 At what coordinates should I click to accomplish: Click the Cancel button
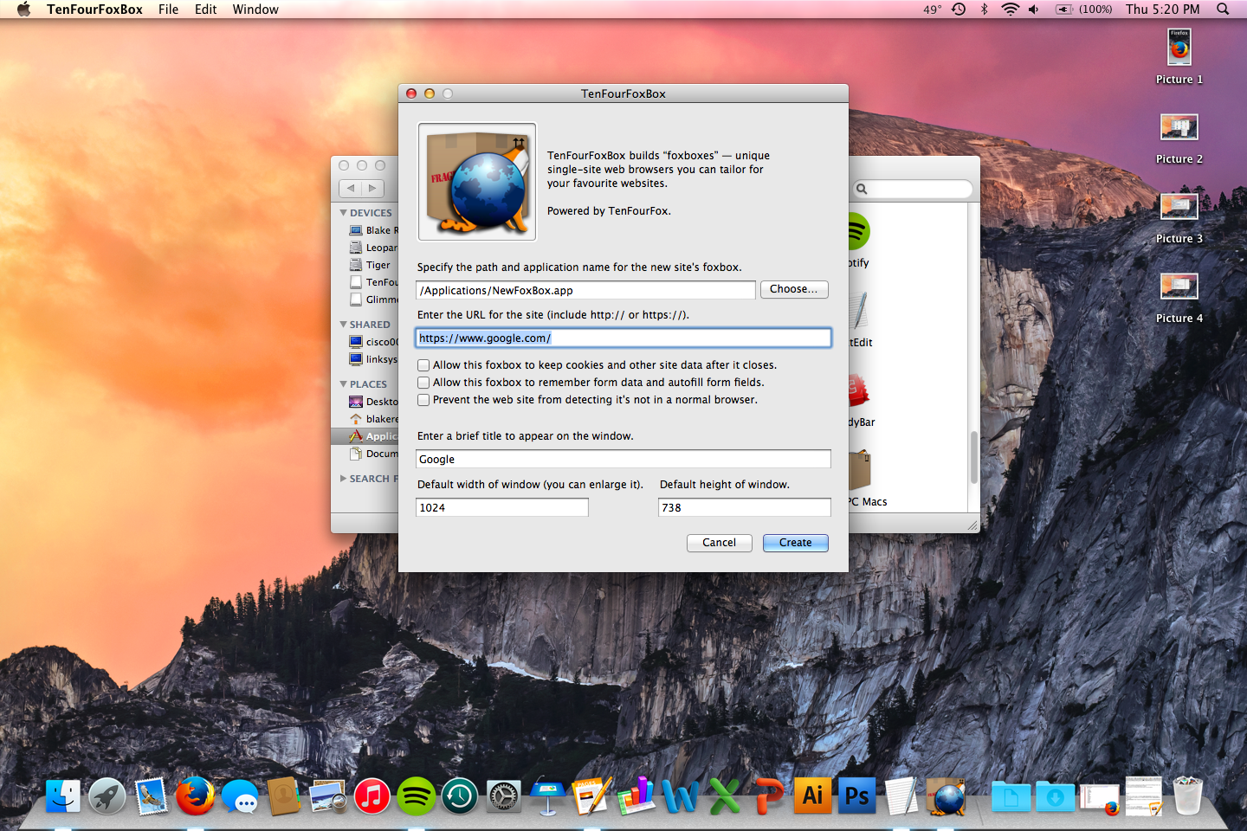point(719,543)
